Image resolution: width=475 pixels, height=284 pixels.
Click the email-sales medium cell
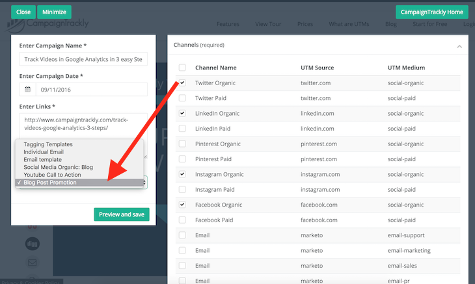point(402,266)
